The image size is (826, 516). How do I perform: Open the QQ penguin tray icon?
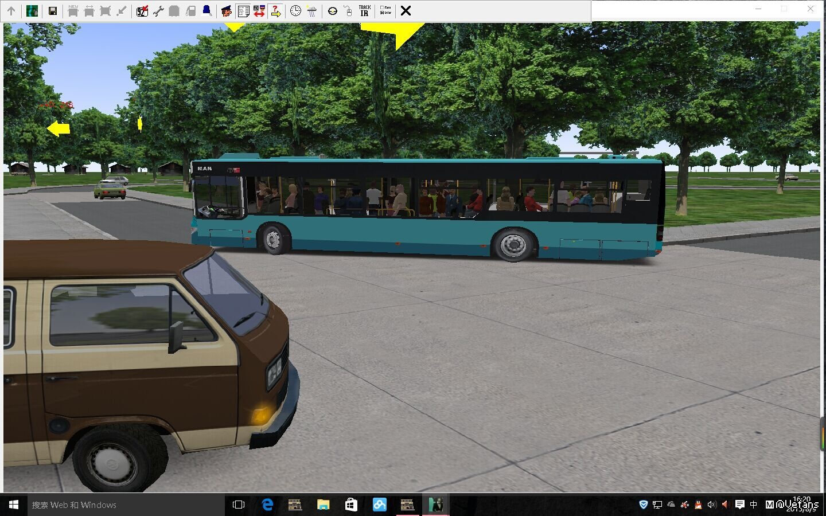tap(698, 505)
